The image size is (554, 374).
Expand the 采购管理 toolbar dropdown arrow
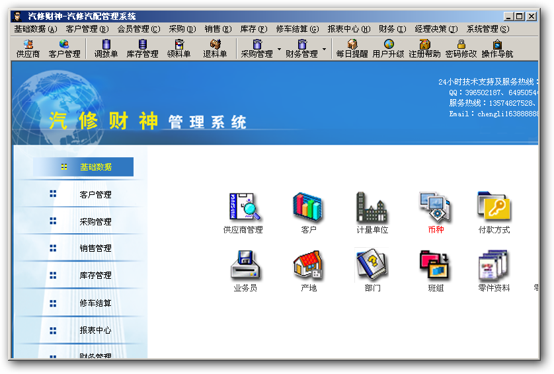(x=279, y=49)
